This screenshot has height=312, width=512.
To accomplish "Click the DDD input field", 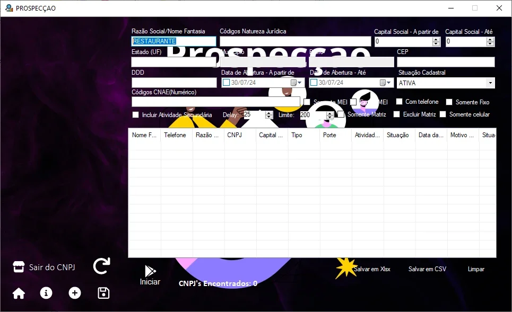I will [174, 83].
